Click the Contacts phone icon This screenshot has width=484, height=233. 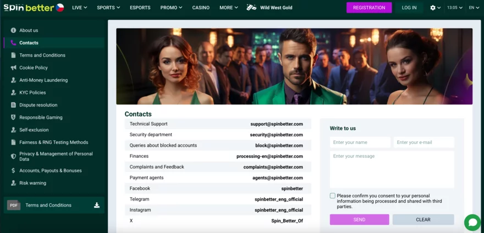[x=13, y=43]
